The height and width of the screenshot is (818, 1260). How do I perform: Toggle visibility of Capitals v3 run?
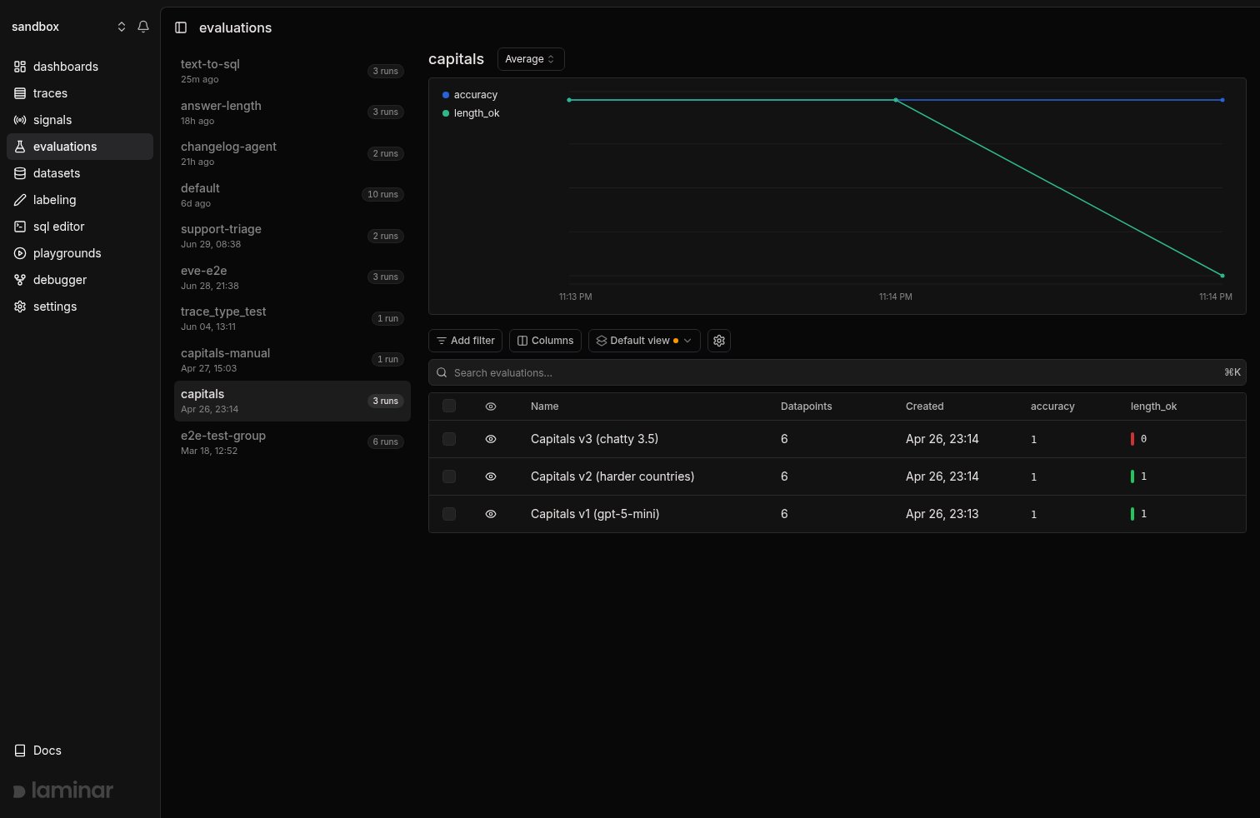pos(491,439)
